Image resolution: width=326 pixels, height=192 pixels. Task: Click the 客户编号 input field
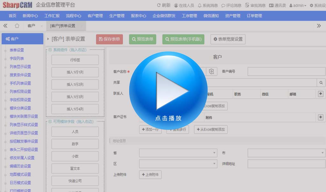coord(287,71)
